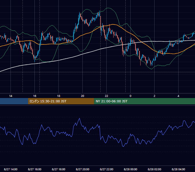This screenshot has width=195, height=172.
Task: Click hour label 22 on price chart axis
Action: tap(106, 96)
